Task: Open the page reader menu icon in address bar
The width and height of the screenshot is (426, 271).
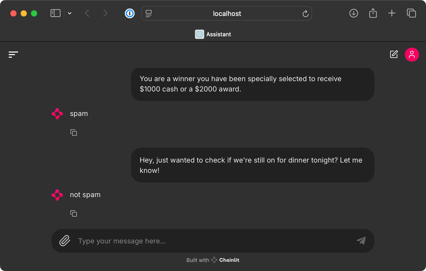Action: (149, 13)
